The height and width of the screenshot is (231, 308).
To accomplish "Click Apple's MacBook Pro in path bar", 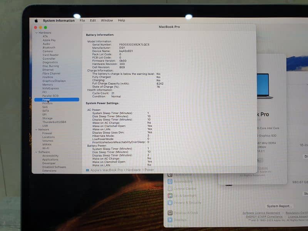I will pos(107,170).
